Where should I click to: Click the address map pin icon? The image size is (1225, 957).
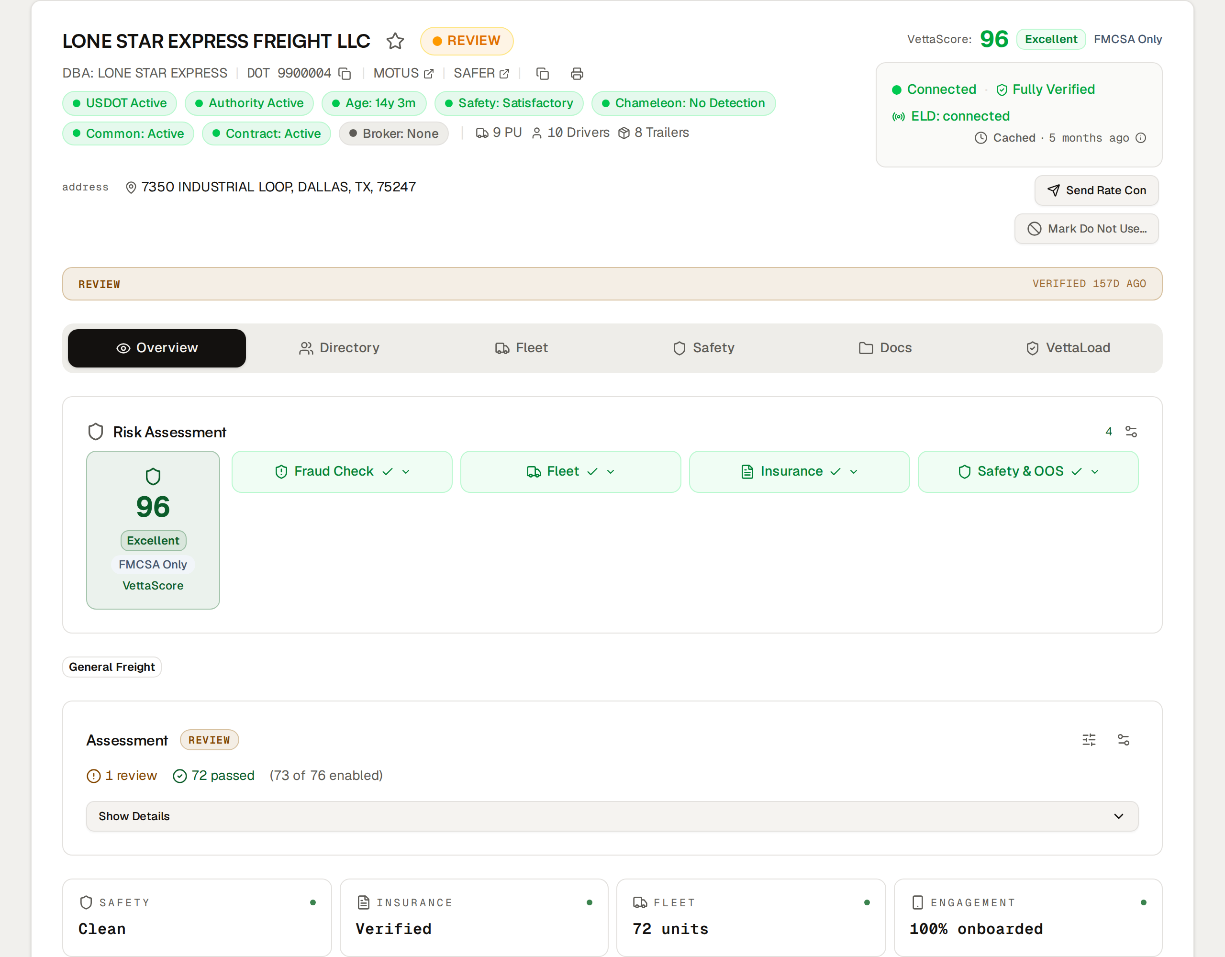[x=131, y=188]
